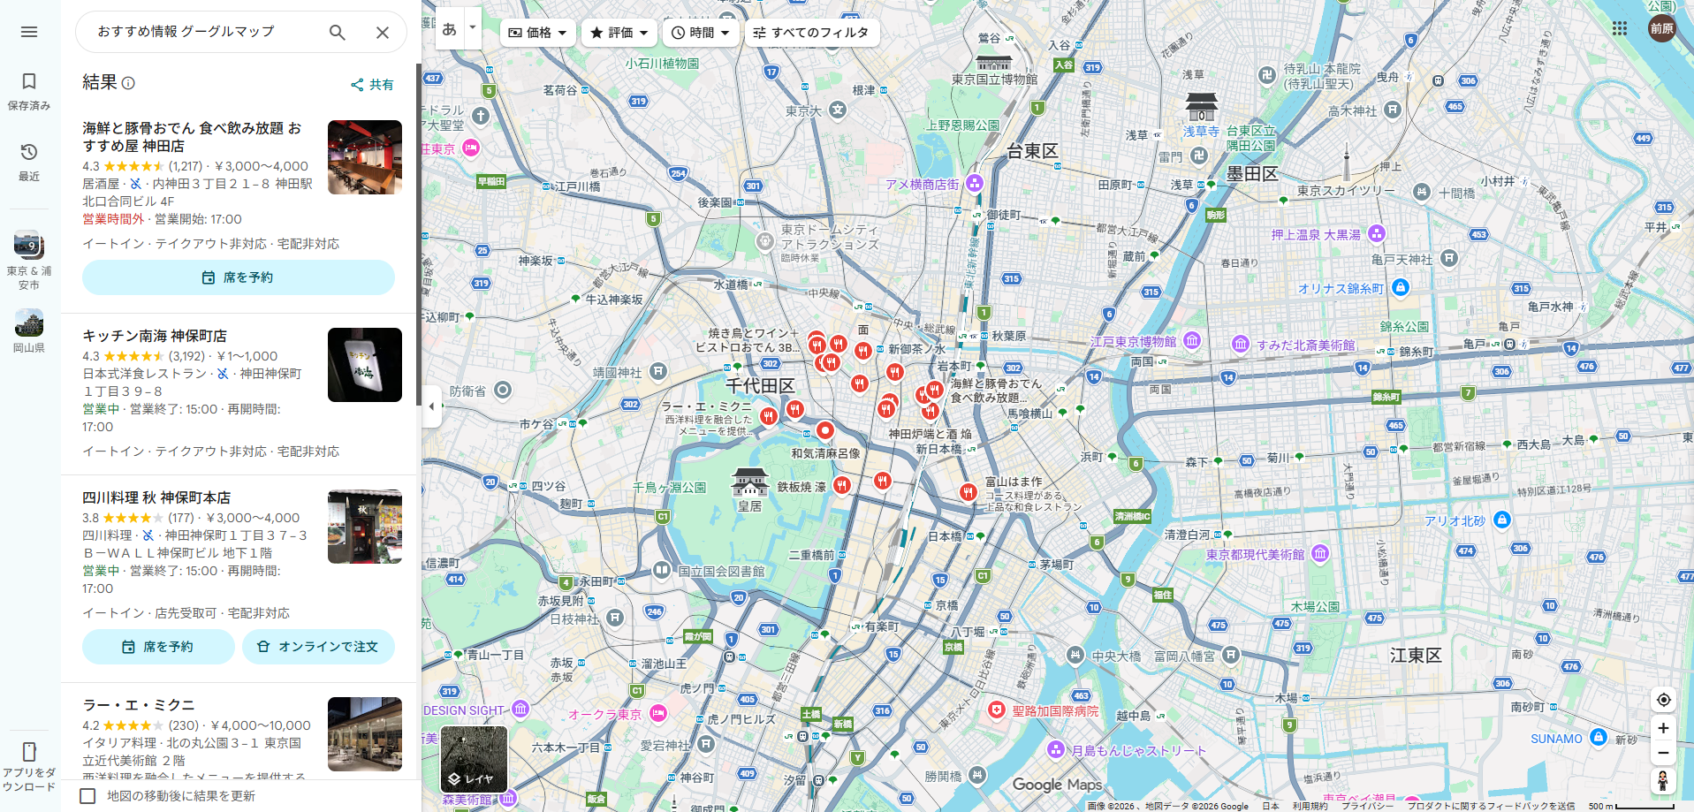This screenshot has width=1694, height=812.
Task: Click the 待乳山 本龍院 temple marker
Action: coord(1266,75)
